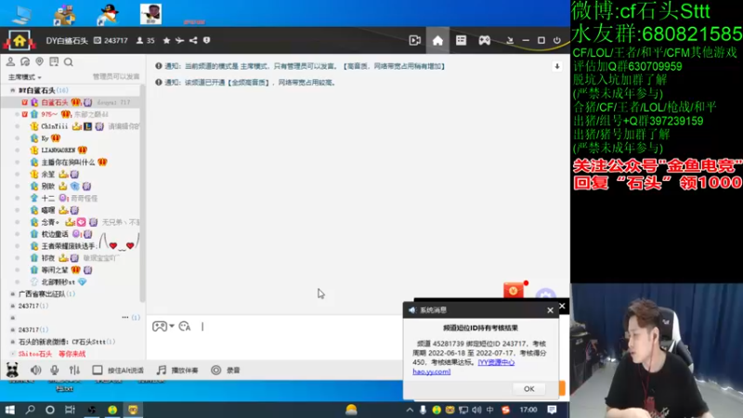Click OK in the system message
The width and height of the screenshot is (743, 418).
click(528, 388)
